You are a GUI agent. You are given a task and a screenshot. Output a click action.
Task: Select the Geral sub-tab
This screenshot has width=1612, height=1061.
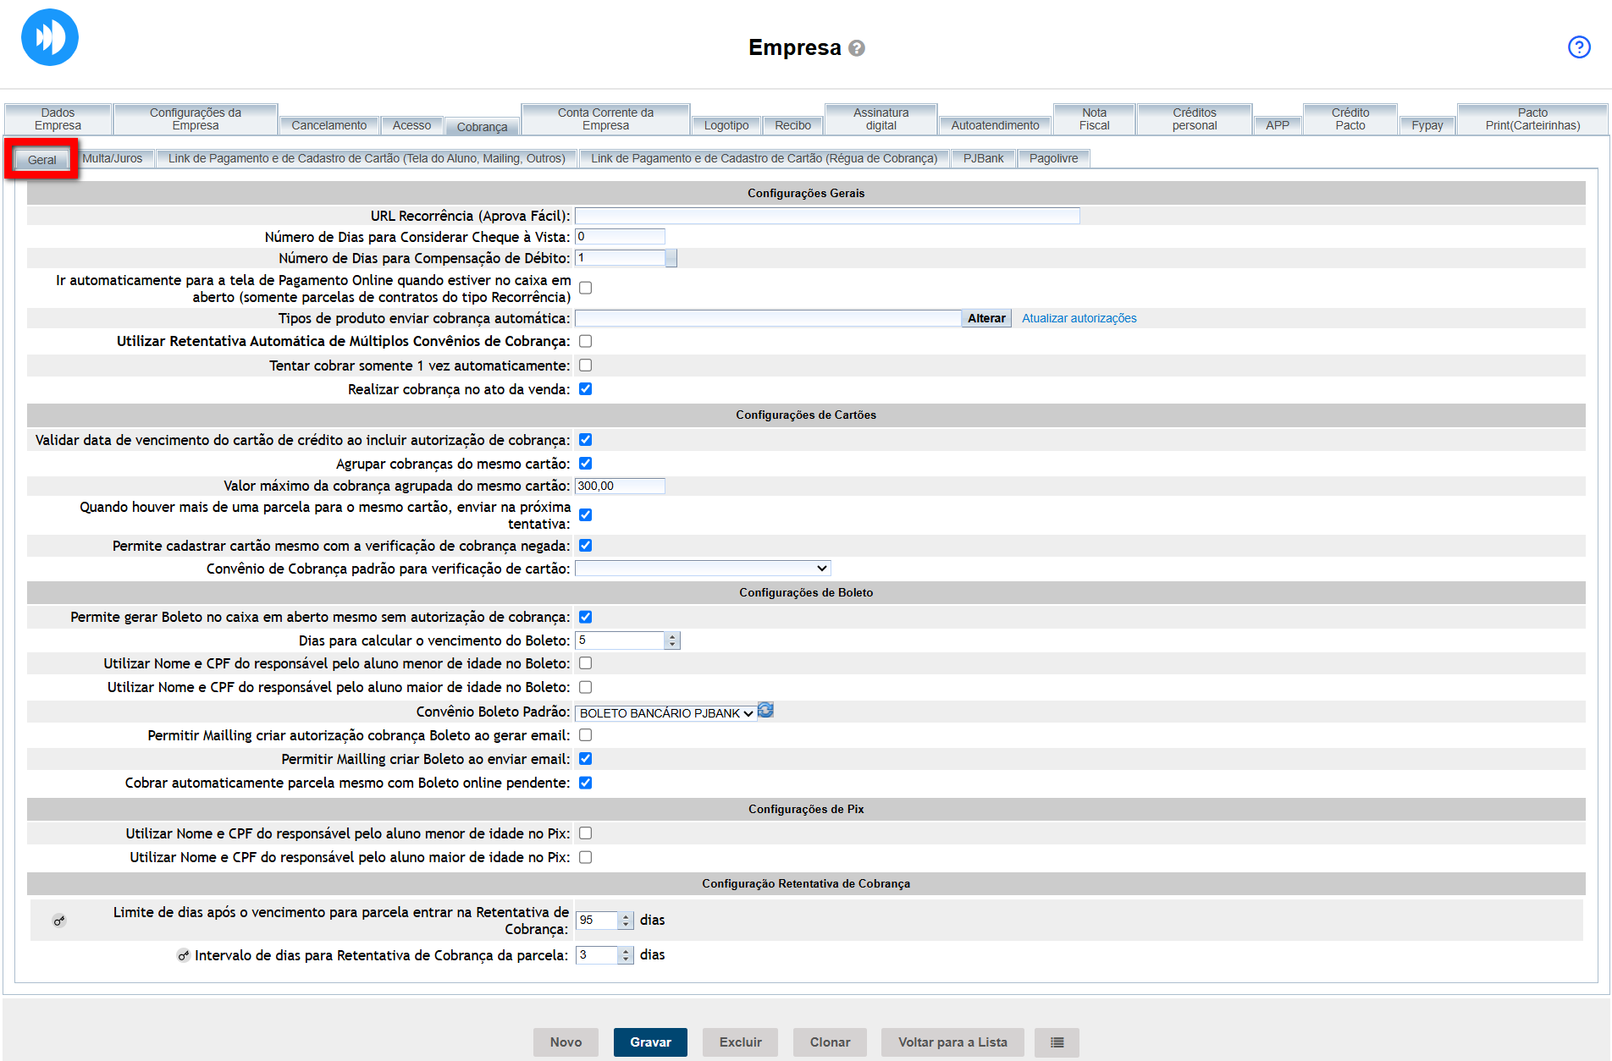[x=42, y=160]
